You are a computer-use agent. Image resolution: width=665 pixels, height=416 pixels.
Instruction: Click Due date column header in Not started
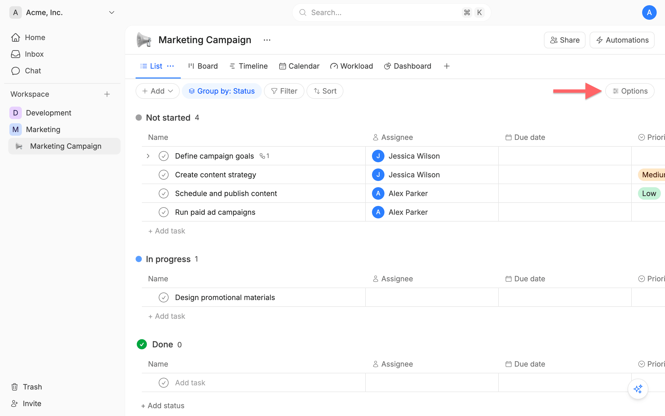[x=525, y=137]
